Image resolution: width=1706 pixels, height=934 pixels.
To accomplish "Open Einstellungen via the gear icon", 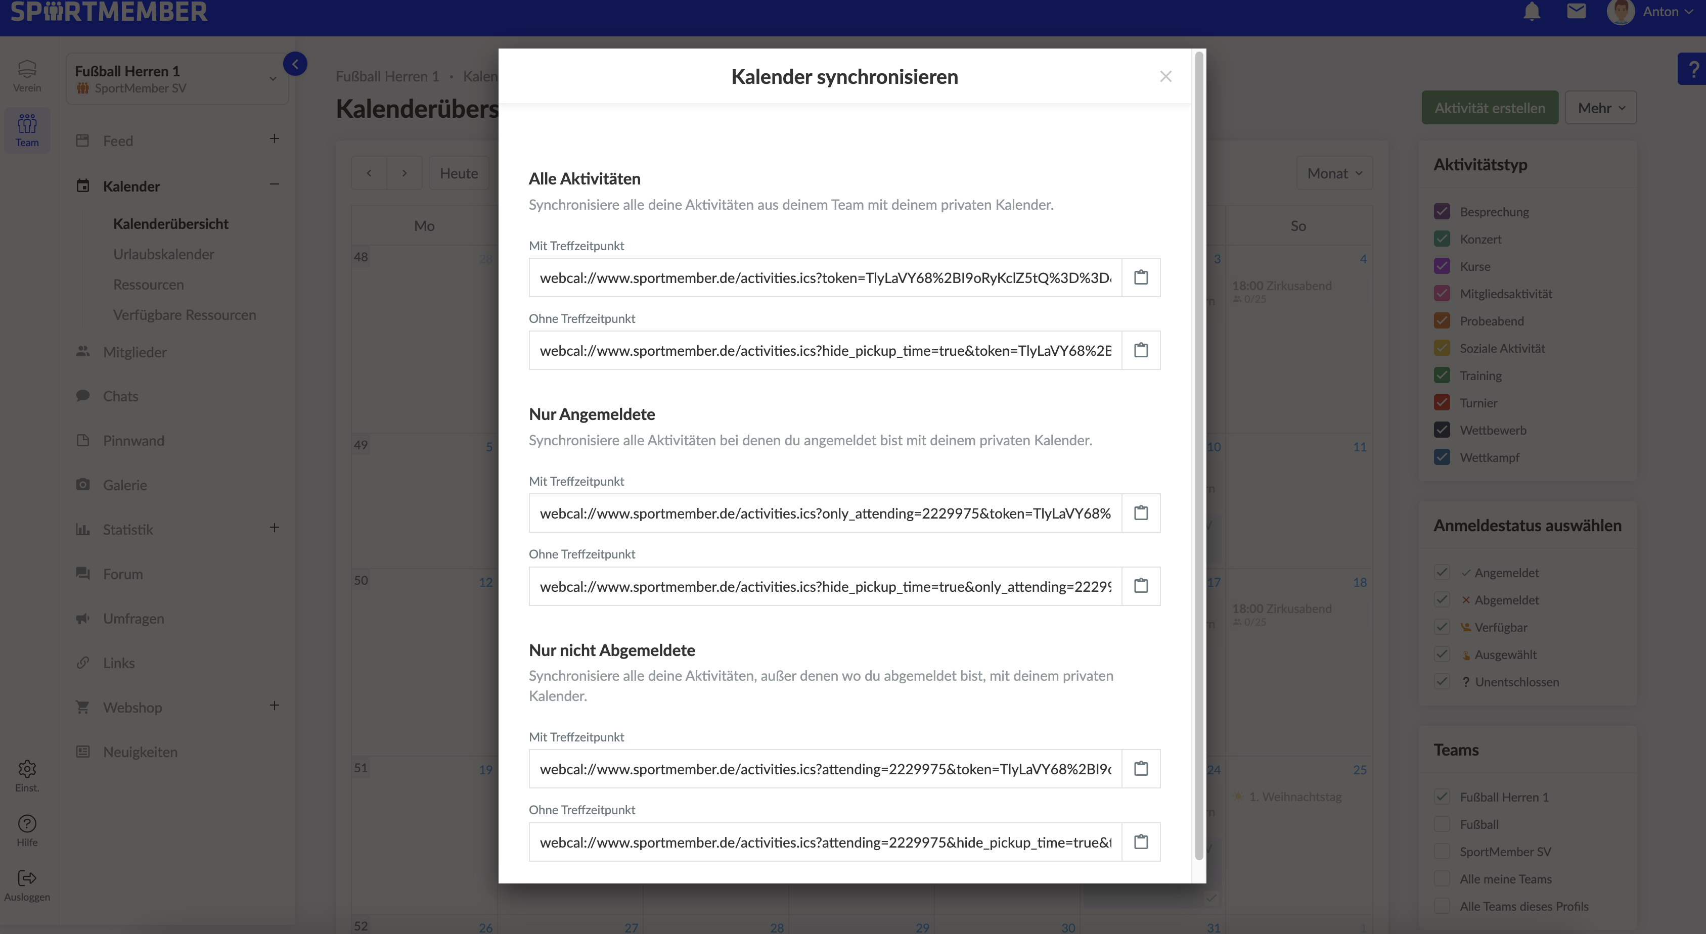I will (x=26, y=769).
